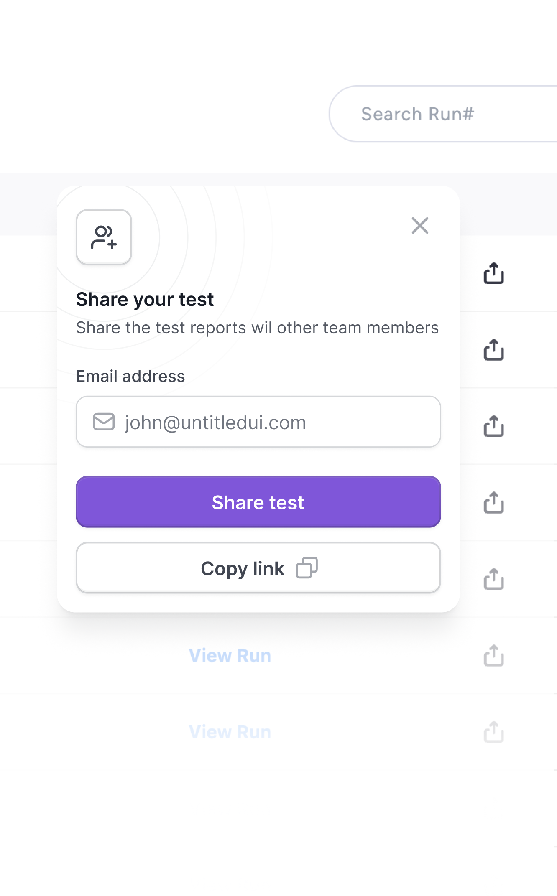Click the copy icon beside Copy link

tap(307, 568)
